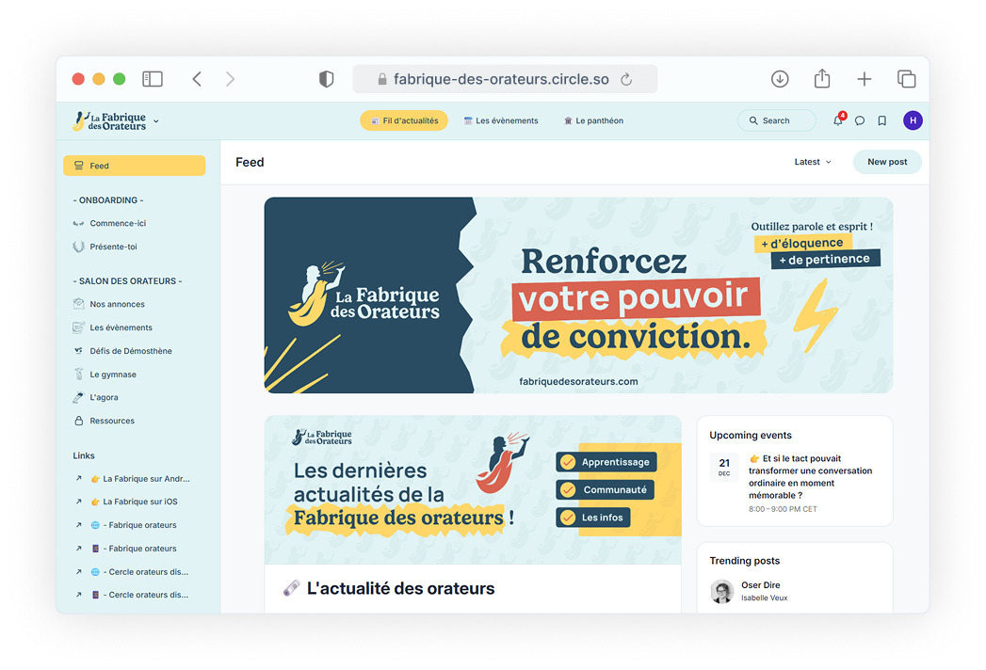The height and width of the screenshot is (670, 986).
Task: Open the Latest sort dropdown
Action: pos(812,162)
